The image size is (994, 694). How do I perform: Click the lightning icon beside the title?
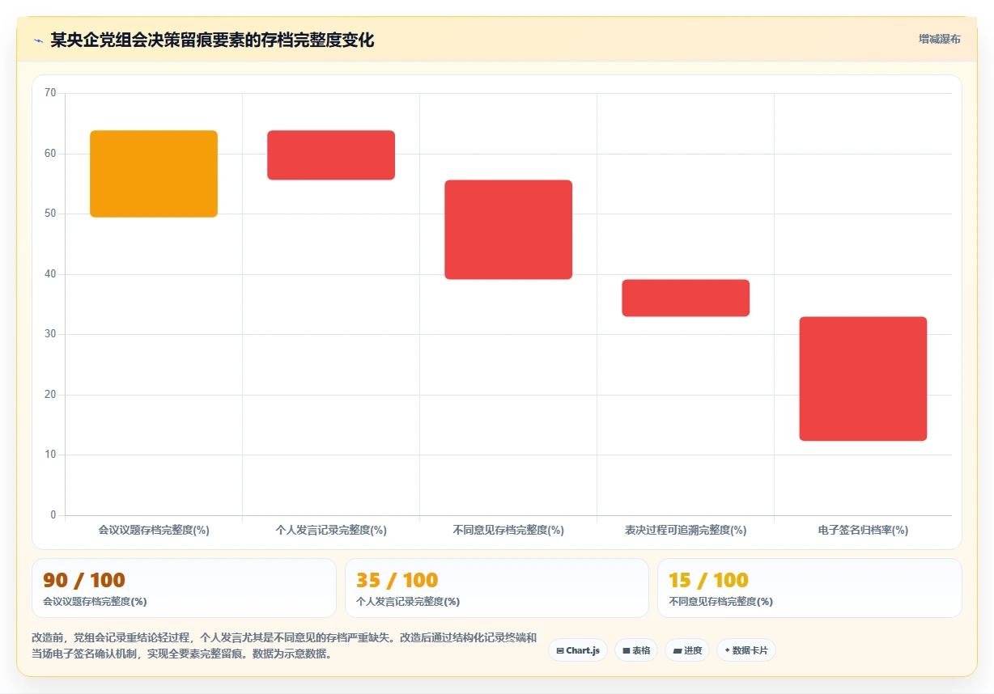[38, 40]
